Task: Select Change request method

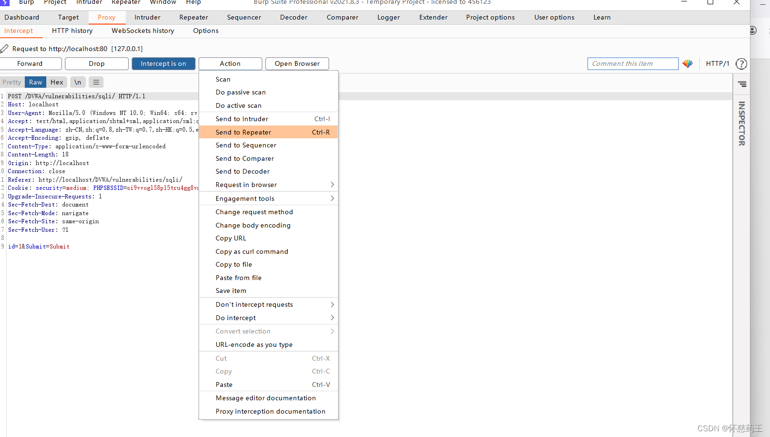Action: [268, 212]
